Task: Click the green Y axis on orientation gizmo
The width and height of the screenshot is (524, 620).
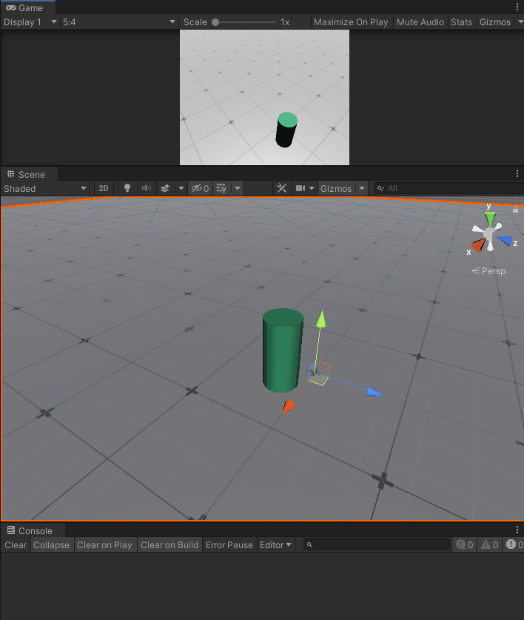Action: click(489, 218)
